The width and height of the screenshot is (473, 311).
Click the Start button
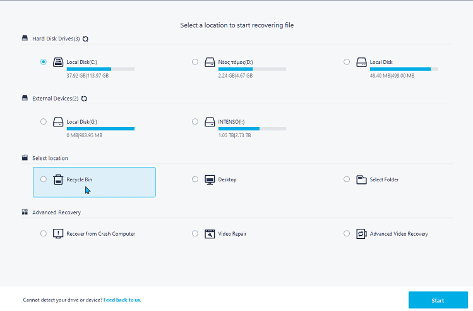(x=438, y=300)
